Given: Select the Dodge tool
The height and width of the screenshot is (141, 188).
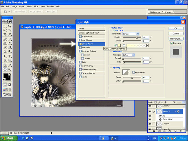Looking at the screenshot, I should (x=10, y=51).
